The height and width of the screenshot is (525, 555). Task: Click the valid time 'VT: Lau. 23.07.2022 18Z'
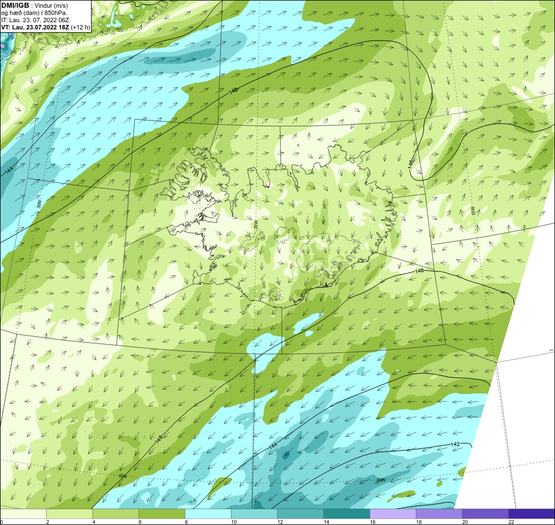36,27
